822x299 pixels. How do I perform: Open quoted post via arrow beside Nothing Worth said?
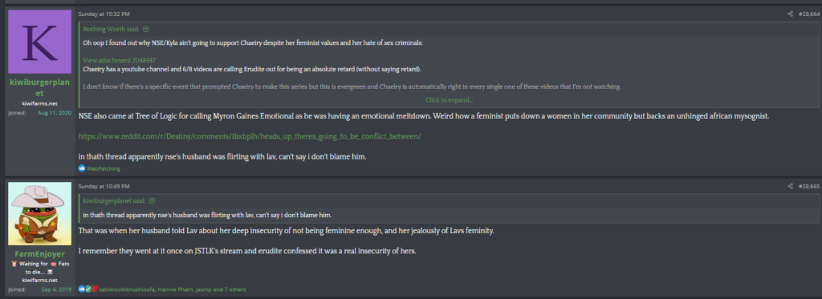point(146,30)
